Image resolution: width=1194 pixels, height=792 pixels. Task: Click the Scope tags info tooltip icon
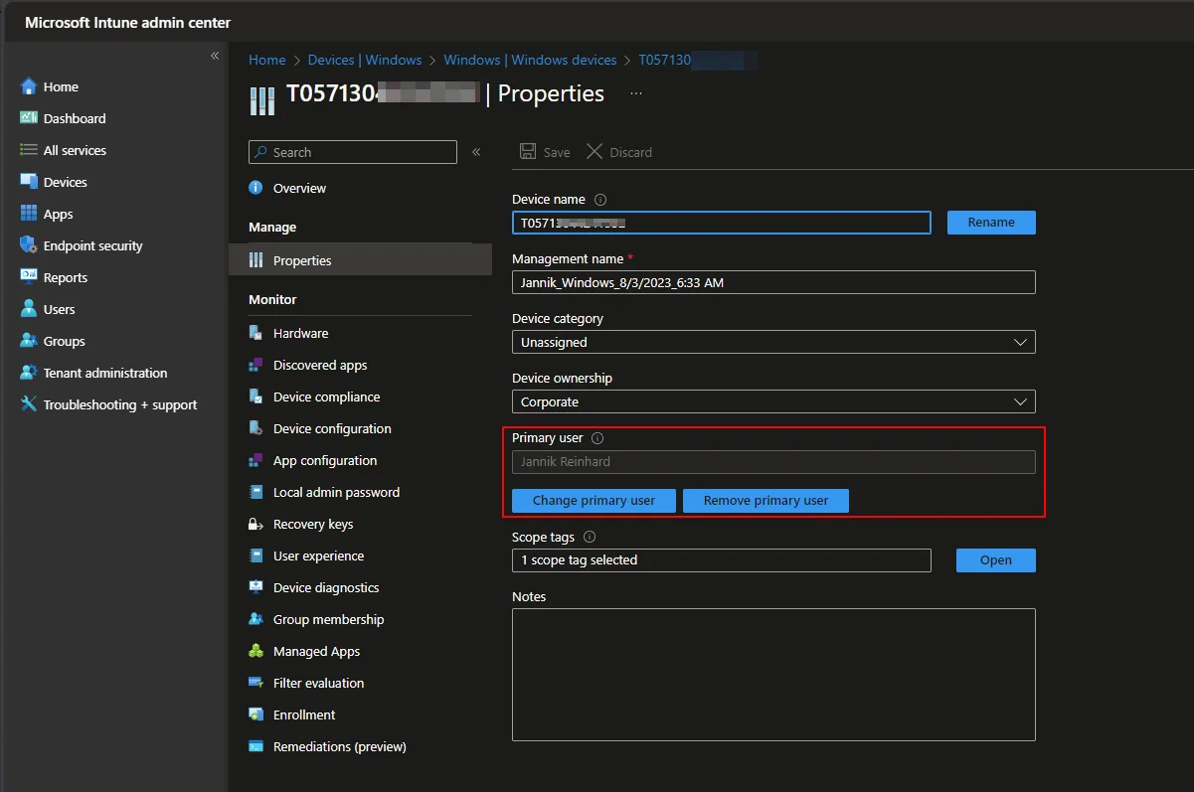pyautogui.click(x=590, y=537)
